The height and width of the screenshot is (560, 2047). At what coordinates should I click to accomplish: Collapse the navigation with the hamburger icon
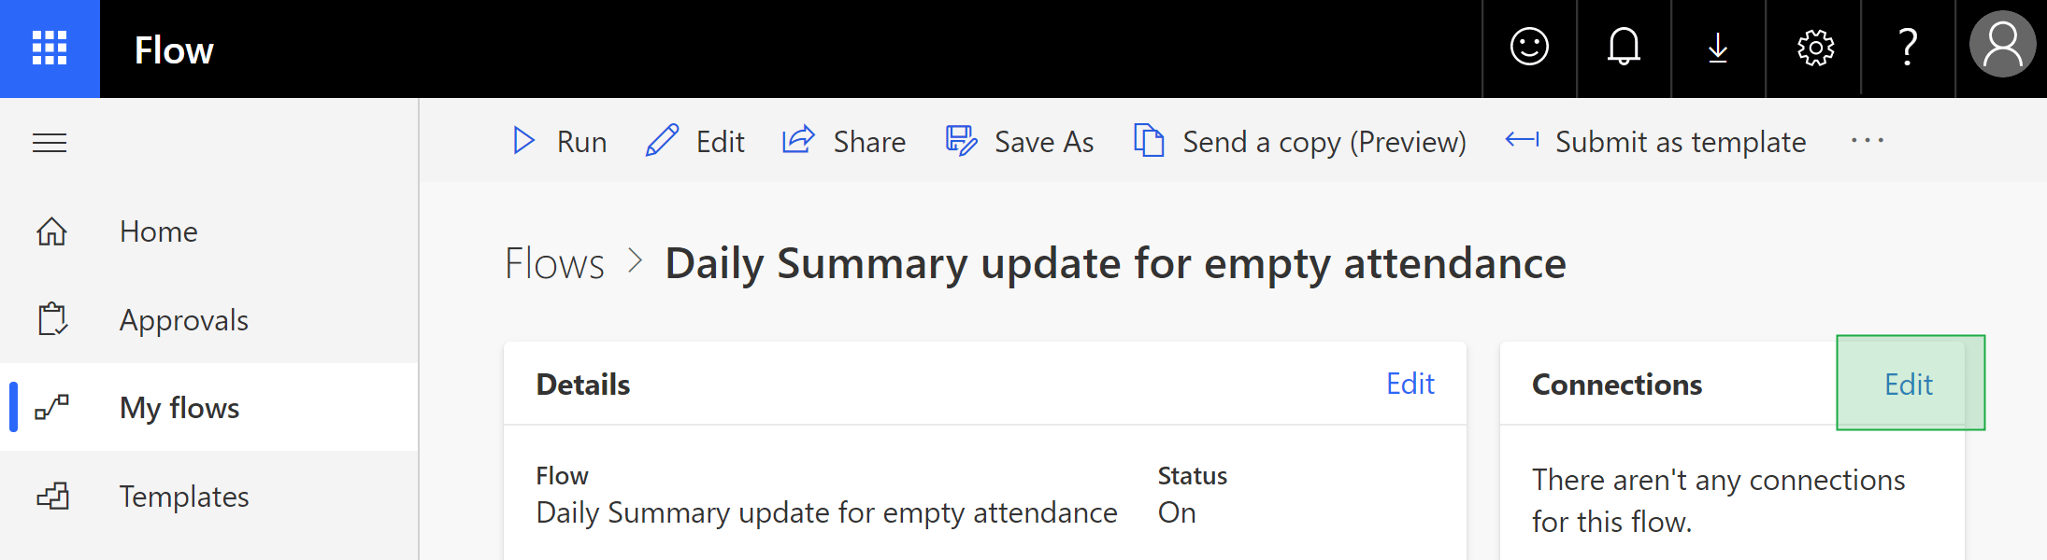50,143
